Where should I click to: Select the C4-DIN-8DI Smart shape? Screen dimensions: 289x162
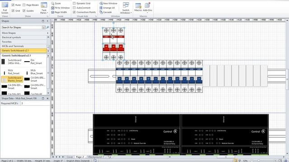coord(12,87)
